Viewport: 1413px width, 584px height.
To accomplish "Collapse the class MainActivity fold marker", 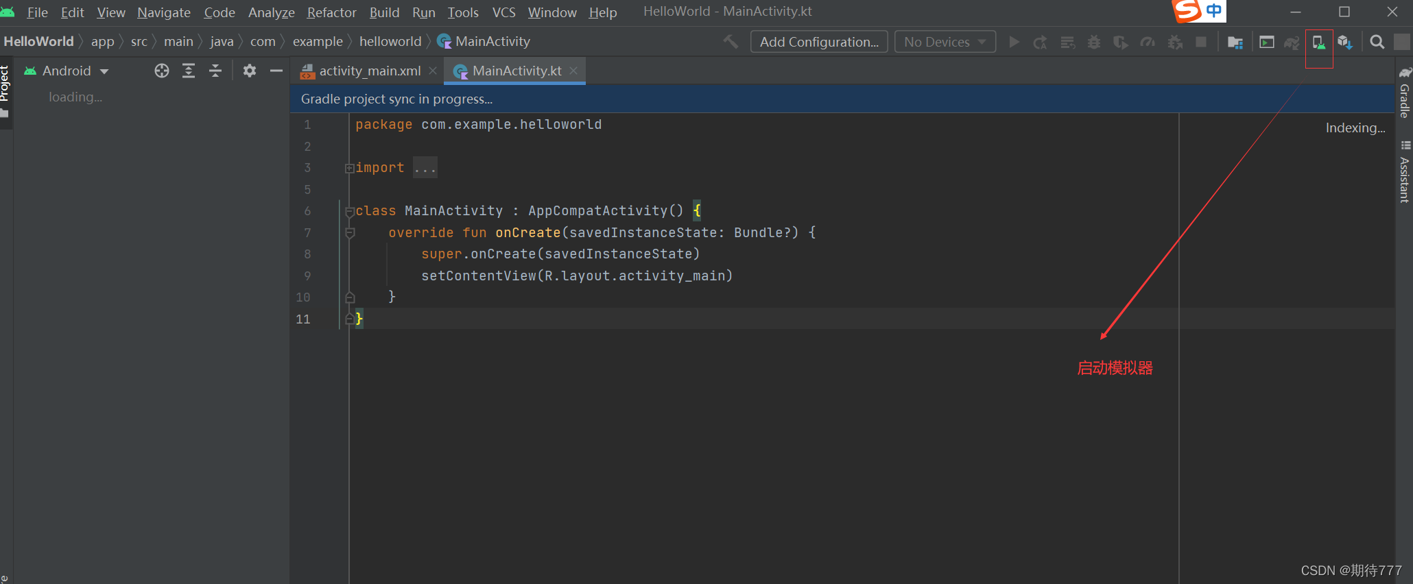I will pyautogui.click(x=350, y=212).
